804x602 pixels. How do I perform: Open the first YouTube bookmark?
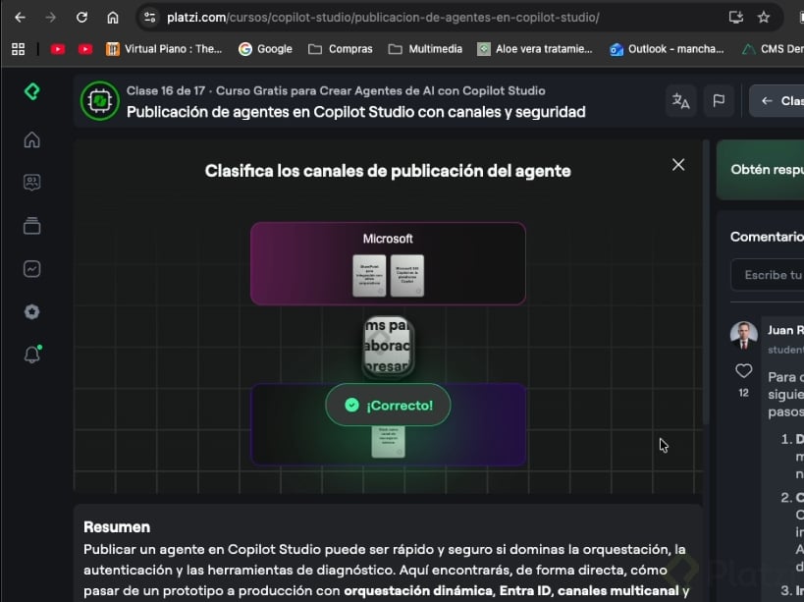pos(57,49)
